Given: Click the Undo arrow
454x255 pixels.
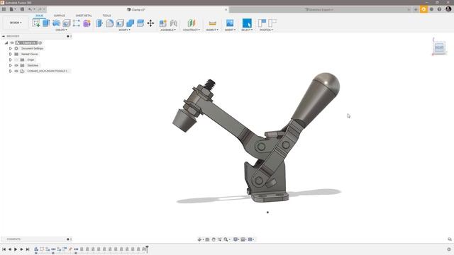Looking at the screenshot, I should [30, 9].
